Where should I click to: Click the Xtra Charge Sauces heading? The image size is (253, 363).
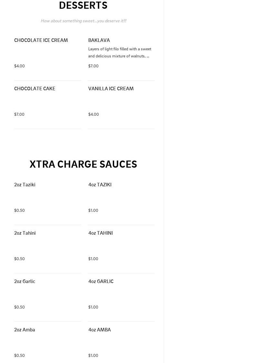(x=83, y=164)
